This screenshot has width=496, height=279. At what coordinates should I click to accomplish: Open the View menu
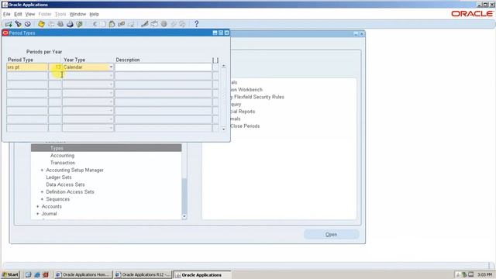(x=30, y=14)
